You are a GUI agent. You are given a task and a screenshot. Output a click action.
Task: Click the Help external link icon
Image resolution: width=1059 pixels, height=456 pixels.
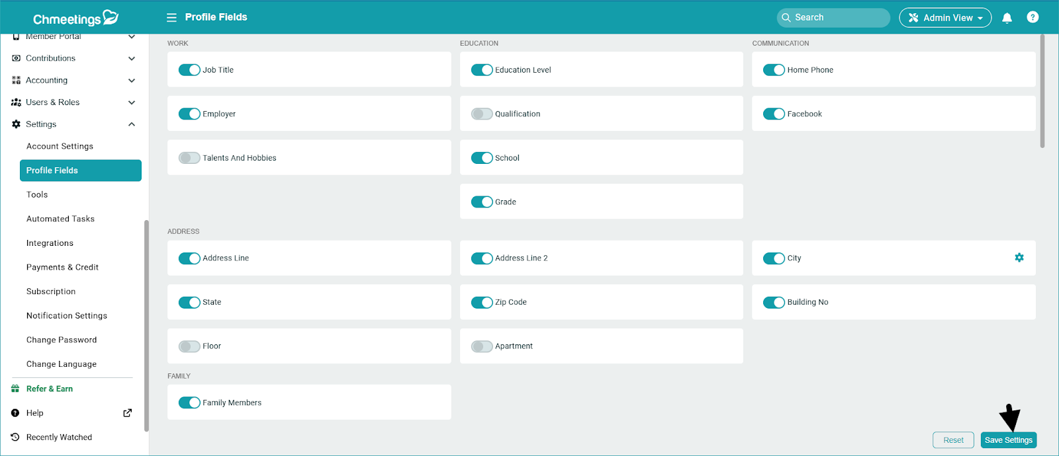(128, 413)
